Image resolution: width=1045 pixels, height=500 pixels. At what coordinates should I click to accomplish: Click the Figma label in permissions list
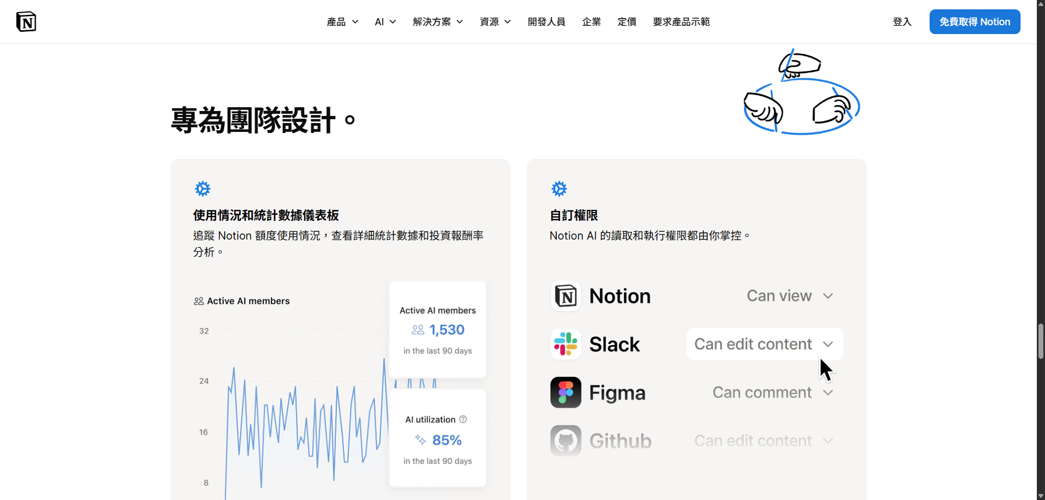[617, 393]
